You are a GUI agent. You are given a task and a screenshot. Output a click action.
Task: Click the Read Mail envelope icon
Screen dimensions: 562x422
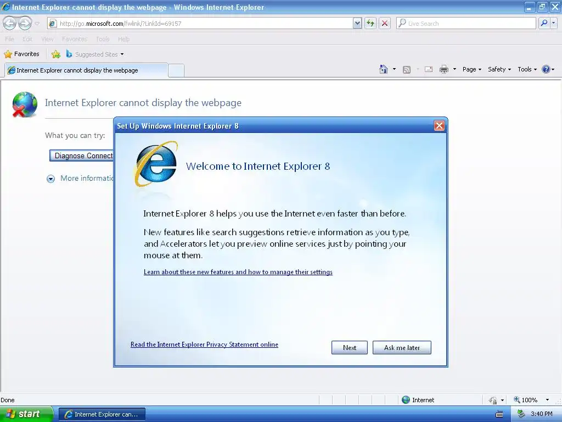click(x=429, y=69)
